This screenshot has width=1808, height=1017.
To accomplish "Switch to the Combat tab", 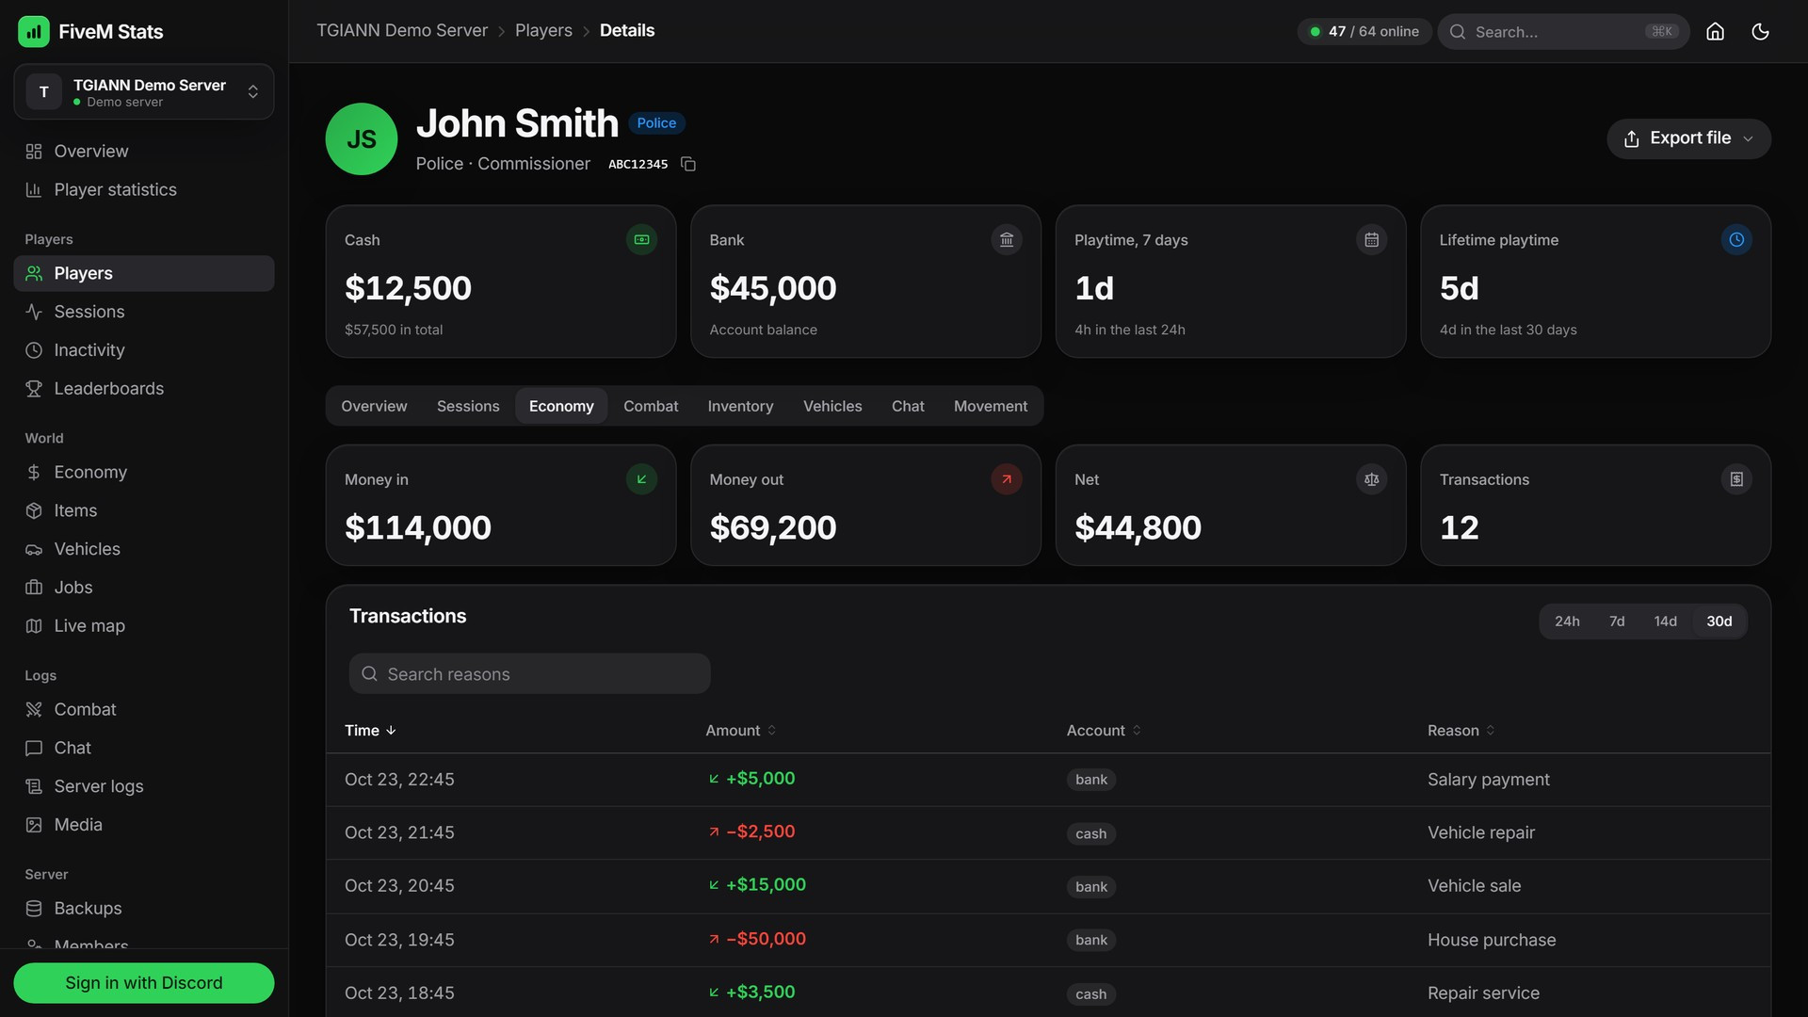I will 651,406.
